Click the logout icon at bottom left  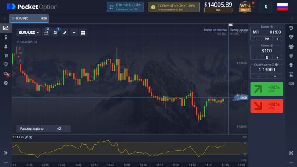pos(6,153)
